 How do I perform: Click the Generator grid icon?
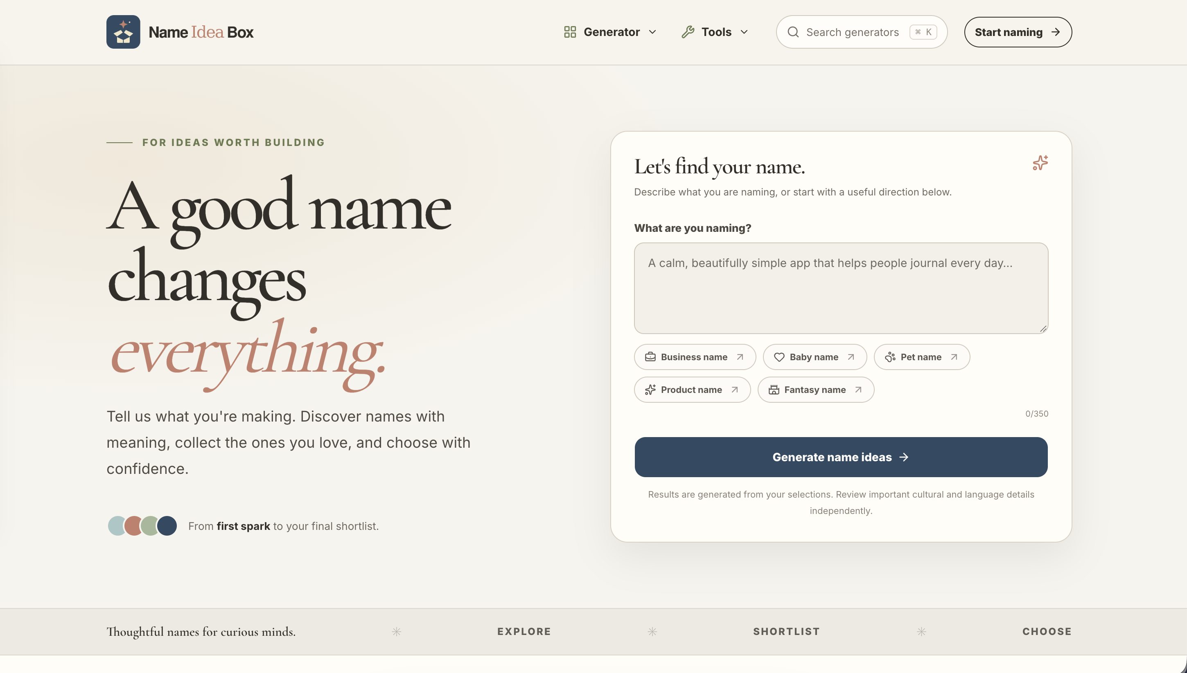pos(570,32)
